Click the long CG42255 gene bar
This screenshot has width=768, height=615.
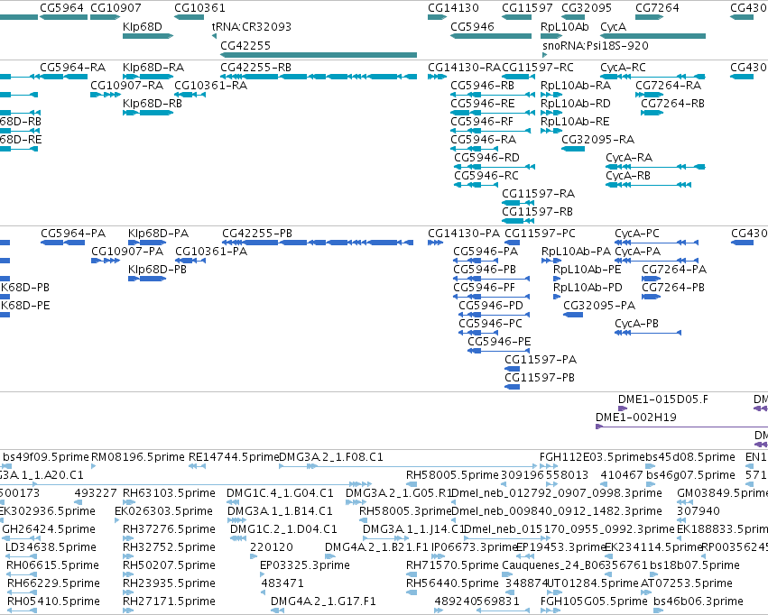(319, 55)
